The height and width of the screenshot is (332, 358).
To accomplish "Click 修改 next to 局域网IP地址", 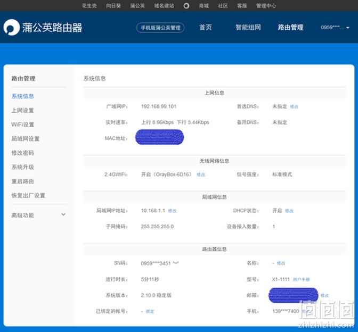I will click(x=172, y=211).
